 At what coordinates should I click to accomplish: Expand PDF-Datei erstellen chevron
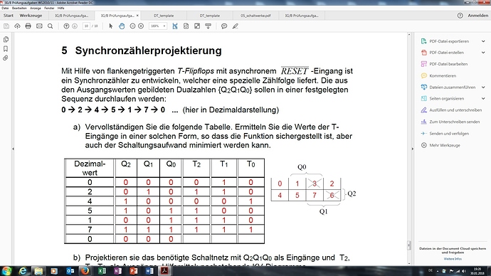coord(483,53)
